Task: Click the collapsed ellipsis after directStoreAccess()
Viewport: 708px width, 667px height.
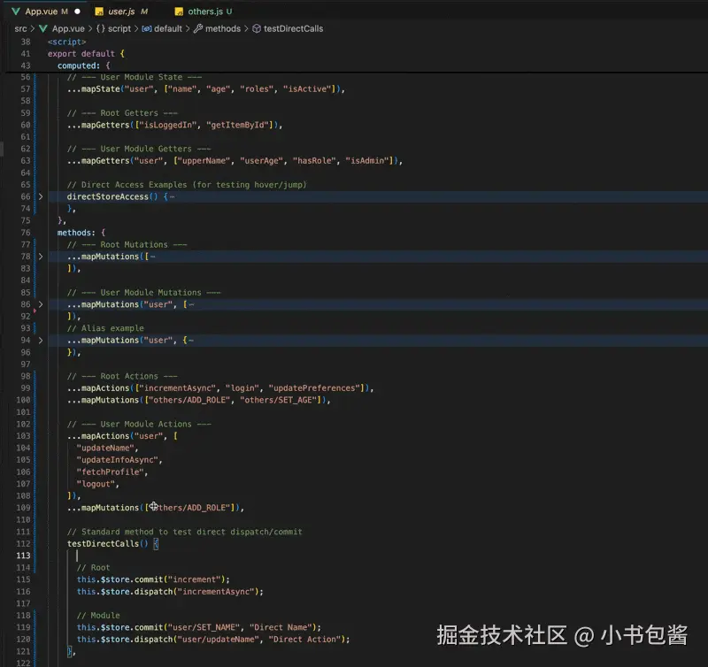Action: 172,196
